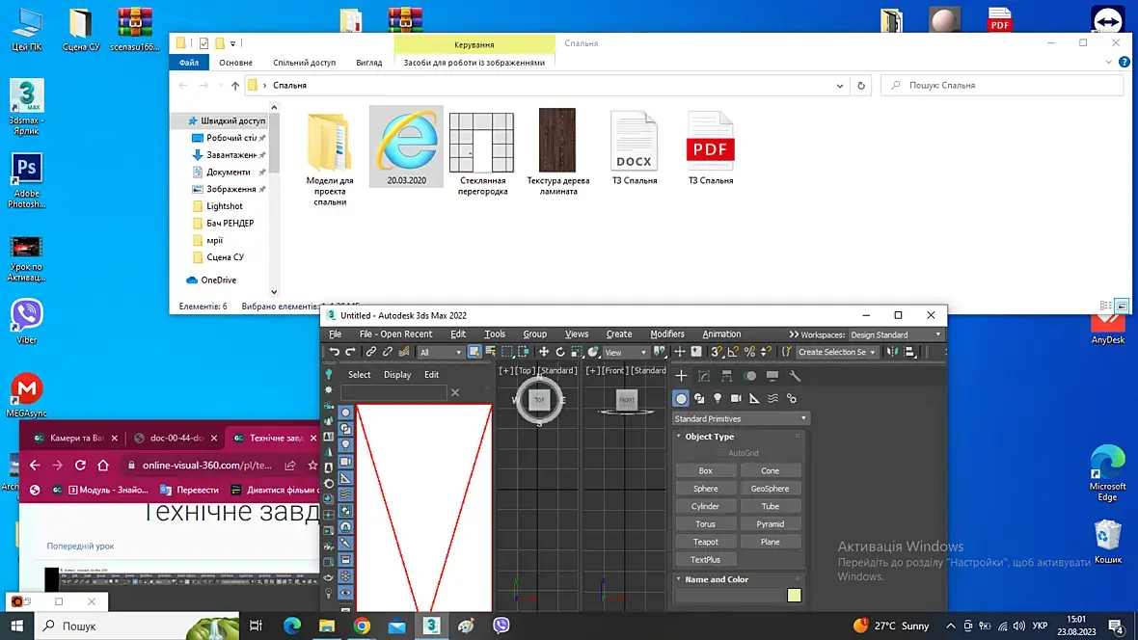Image resolution: width=1138 pixels, height=640 pixels.
Task: Select the Helpers category in the Create panel
Action: coord(755,398)
